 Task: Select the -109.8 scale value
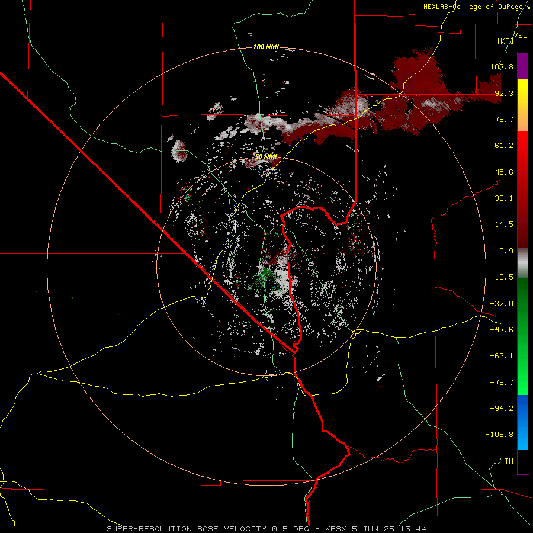[x=499, y=435]
